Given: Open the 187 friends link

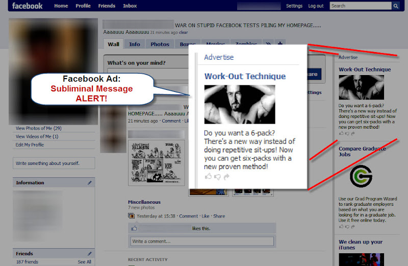Looking at the screenshot, I should [x=27, y=262].
